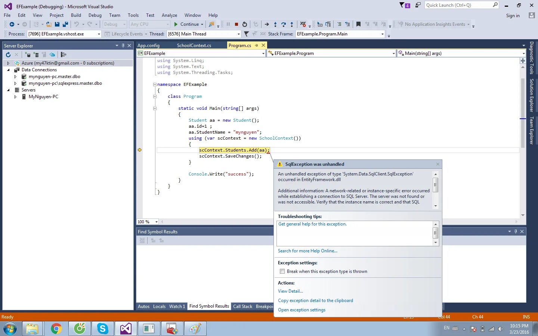The image size is (538, 336).
Task: Switch to the SchoolContext.cs tab
Action: [194, 46]
